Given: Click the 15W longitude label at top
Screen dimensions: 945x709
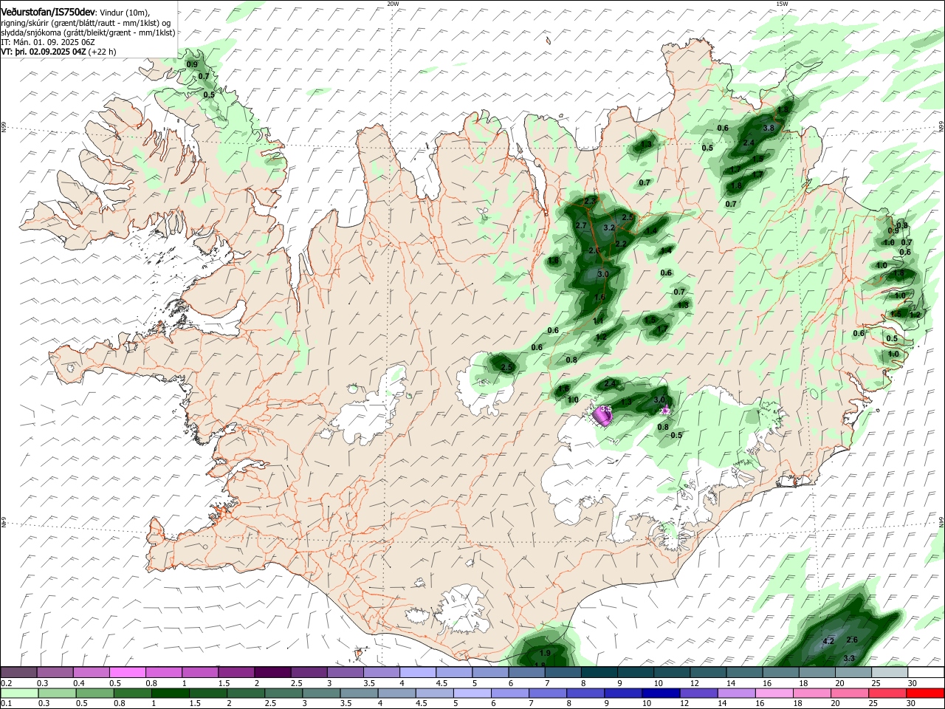Looking at the screenshot, I should 782,4.
